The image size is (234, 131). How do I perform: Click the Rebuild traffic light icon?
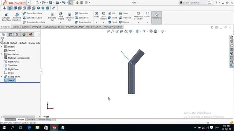(77, 3)
